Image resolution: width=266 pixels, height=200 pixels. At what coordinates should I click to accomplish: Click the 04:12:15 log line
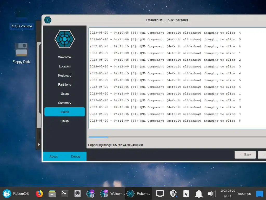coord(165,73)
